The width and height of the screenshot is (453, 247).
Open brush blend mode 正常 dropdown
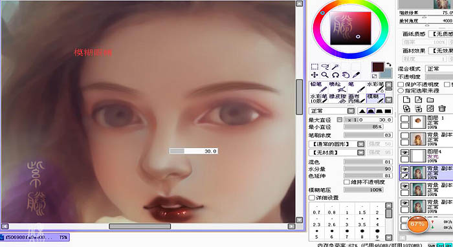351,111
